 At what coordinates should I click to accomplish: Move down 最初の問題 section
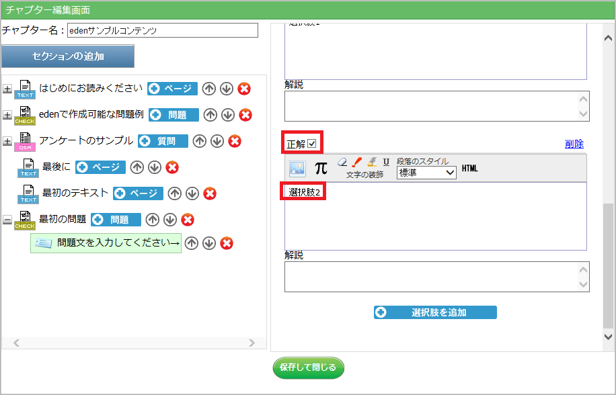coord(170,220)
